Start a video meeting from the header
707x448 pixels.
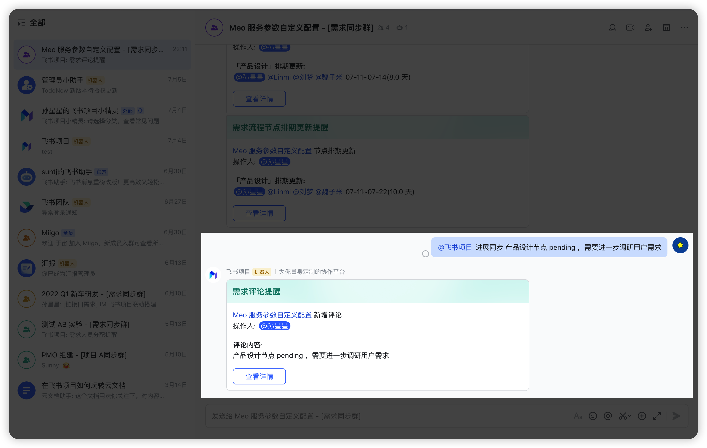(x=630, y=28)
